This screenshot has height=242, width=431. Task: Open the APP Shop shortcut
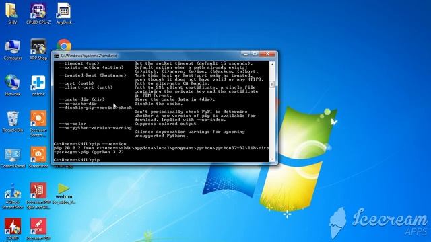38,50
